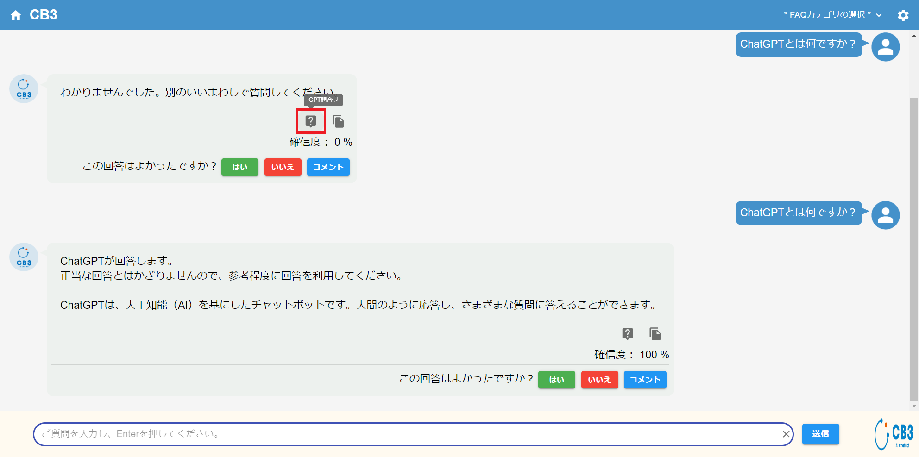Copy the first bot answer text

[339, 122]
